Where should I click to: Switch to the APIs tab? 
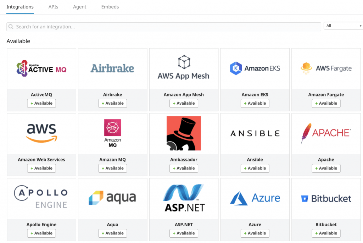pos(53,7)
